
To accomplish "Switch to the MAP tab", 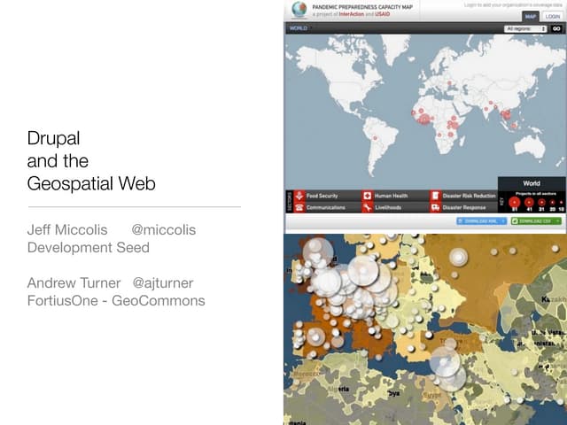I will point(530,16).
